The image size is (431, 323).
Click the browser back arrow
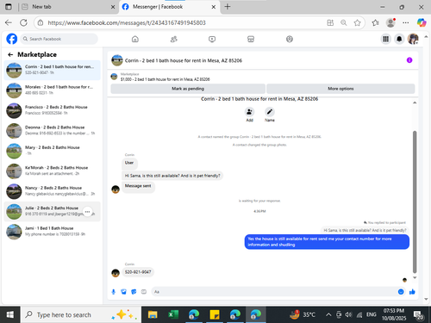coord(9,22)
